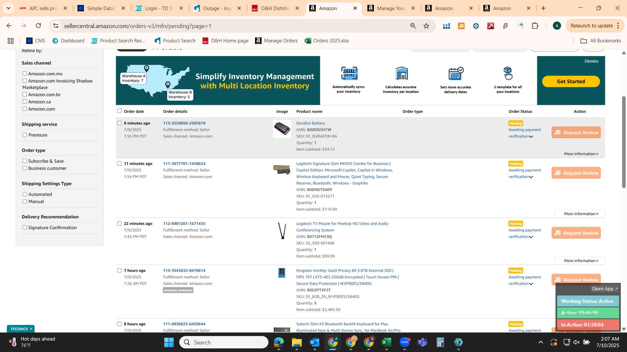This screenshot has height=352, width=627.
Task: Open the orange JS extension icon in toolbar
Action: click(461, 26)
